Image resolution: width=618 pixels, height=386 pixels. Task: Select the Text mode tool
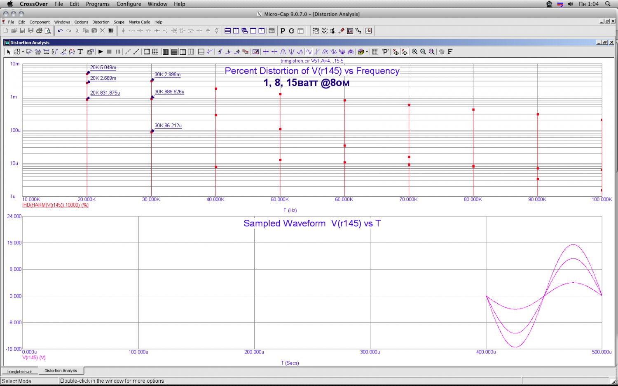(x=80, y=52)
